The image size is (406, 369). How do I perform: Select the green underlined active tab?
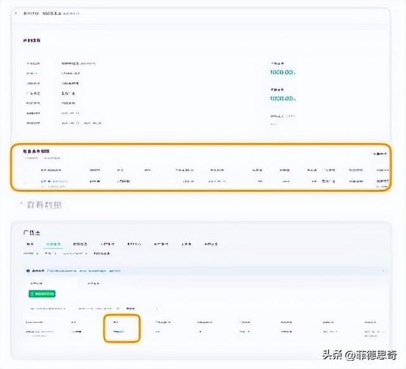tap(53, 244)
